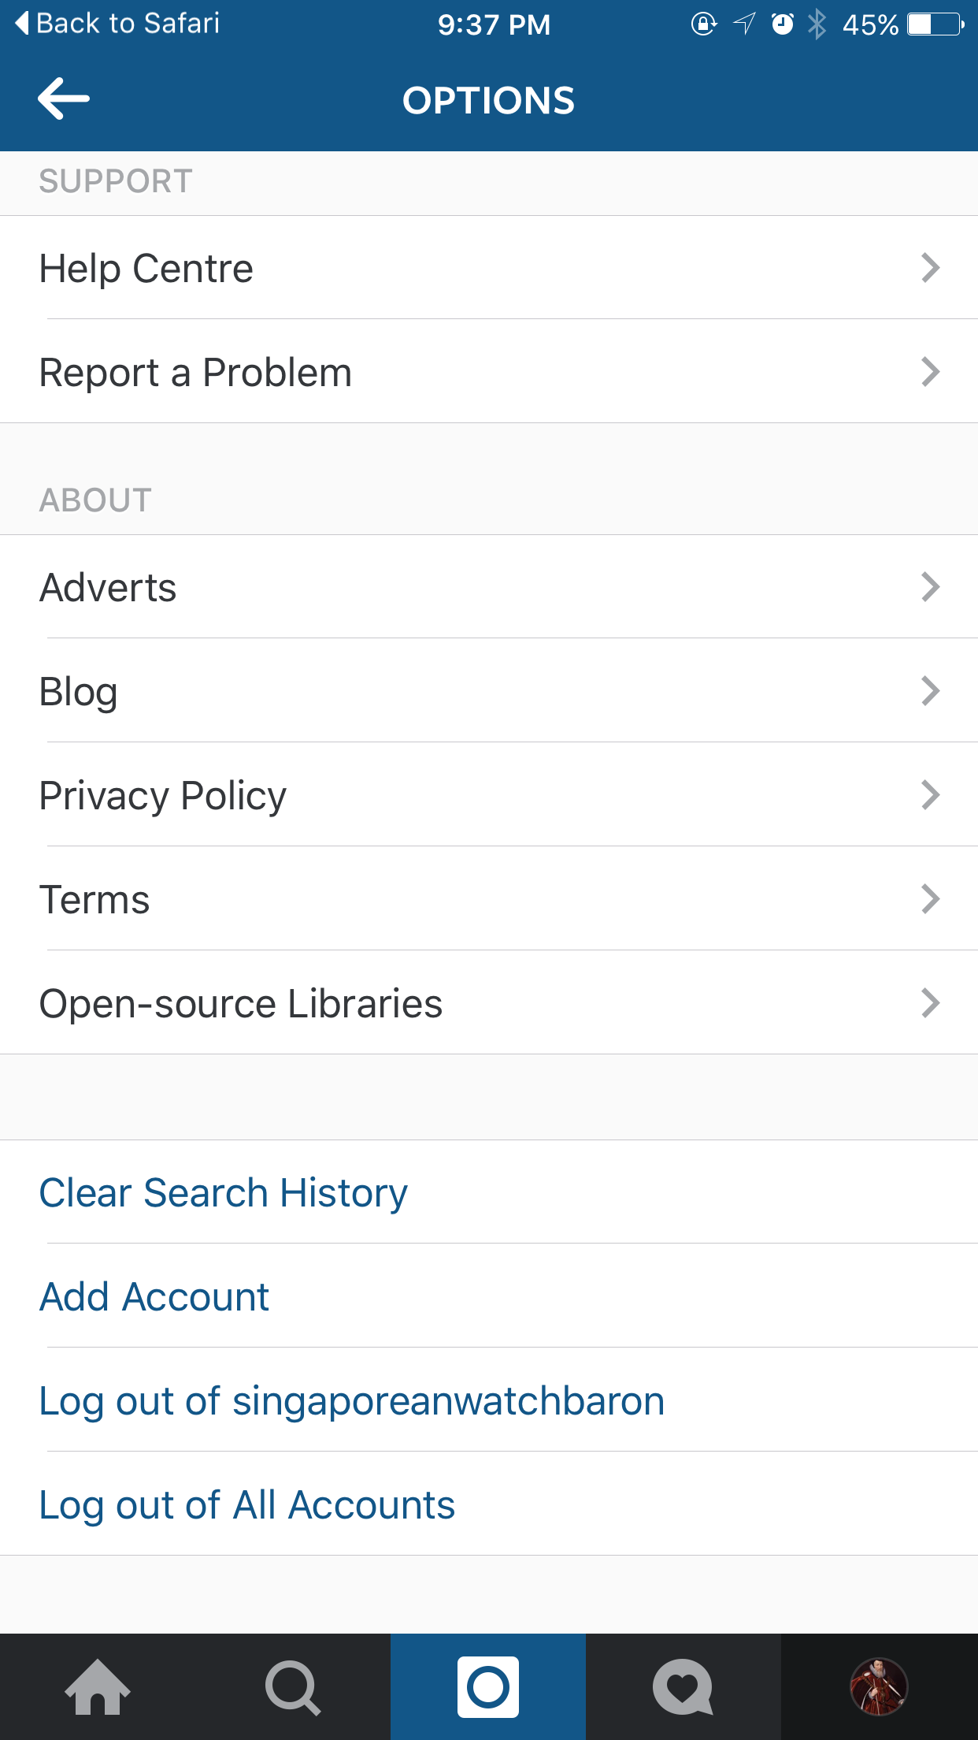Tap the alarm clock status icon
Image resolution: width=978 pixels, height=1740 pixels.
(782, 24)
